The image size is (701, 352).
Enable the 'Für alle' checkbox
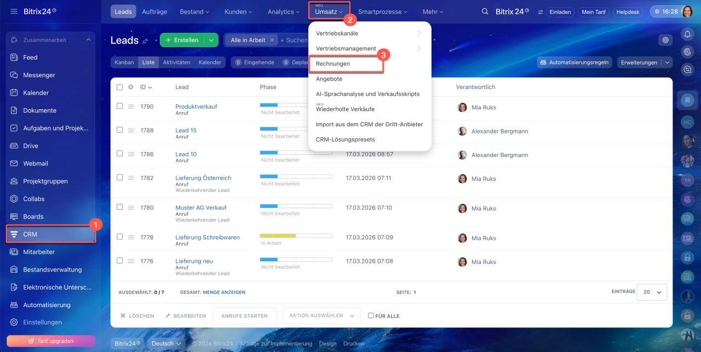[371, 315]
